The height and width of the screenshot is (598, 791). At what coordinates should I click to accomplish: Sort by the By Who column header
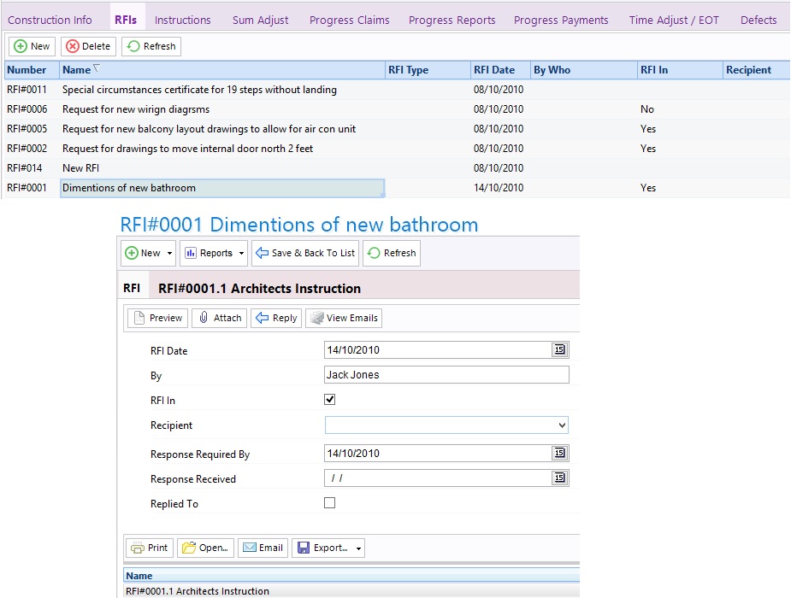pos(584,70)
